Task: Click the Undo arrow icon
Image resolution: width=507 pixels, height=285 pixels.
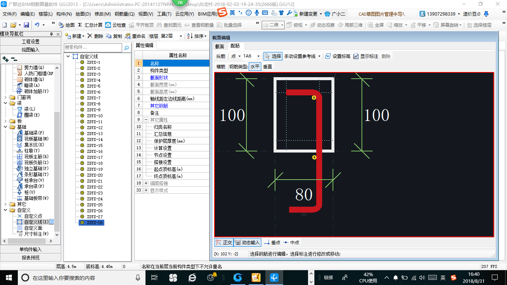Action: click(37, 25)
